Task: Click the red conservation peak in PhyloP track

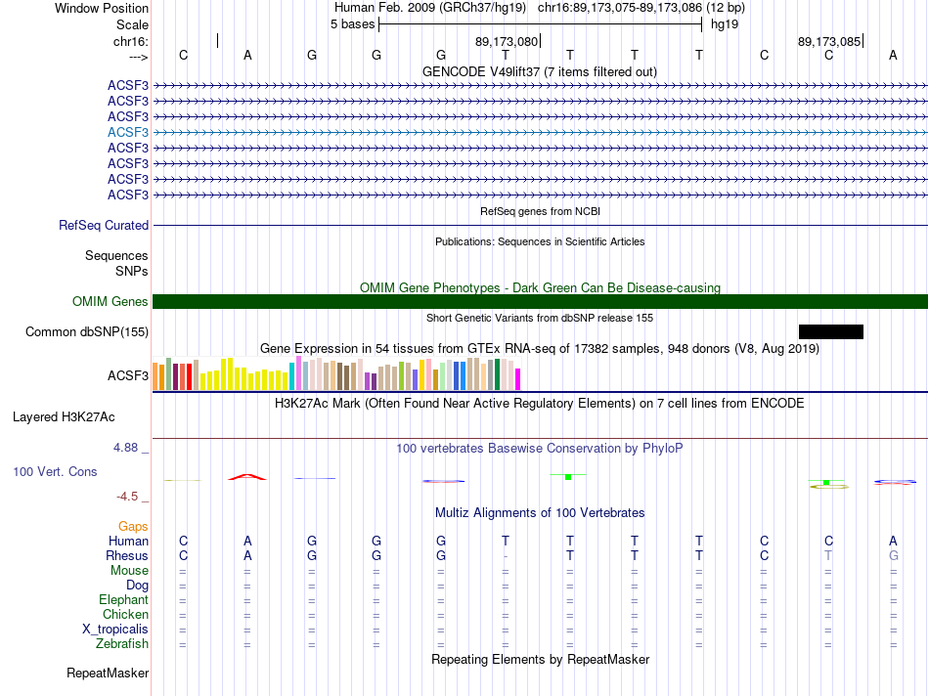Action: (x=247, y=477)
